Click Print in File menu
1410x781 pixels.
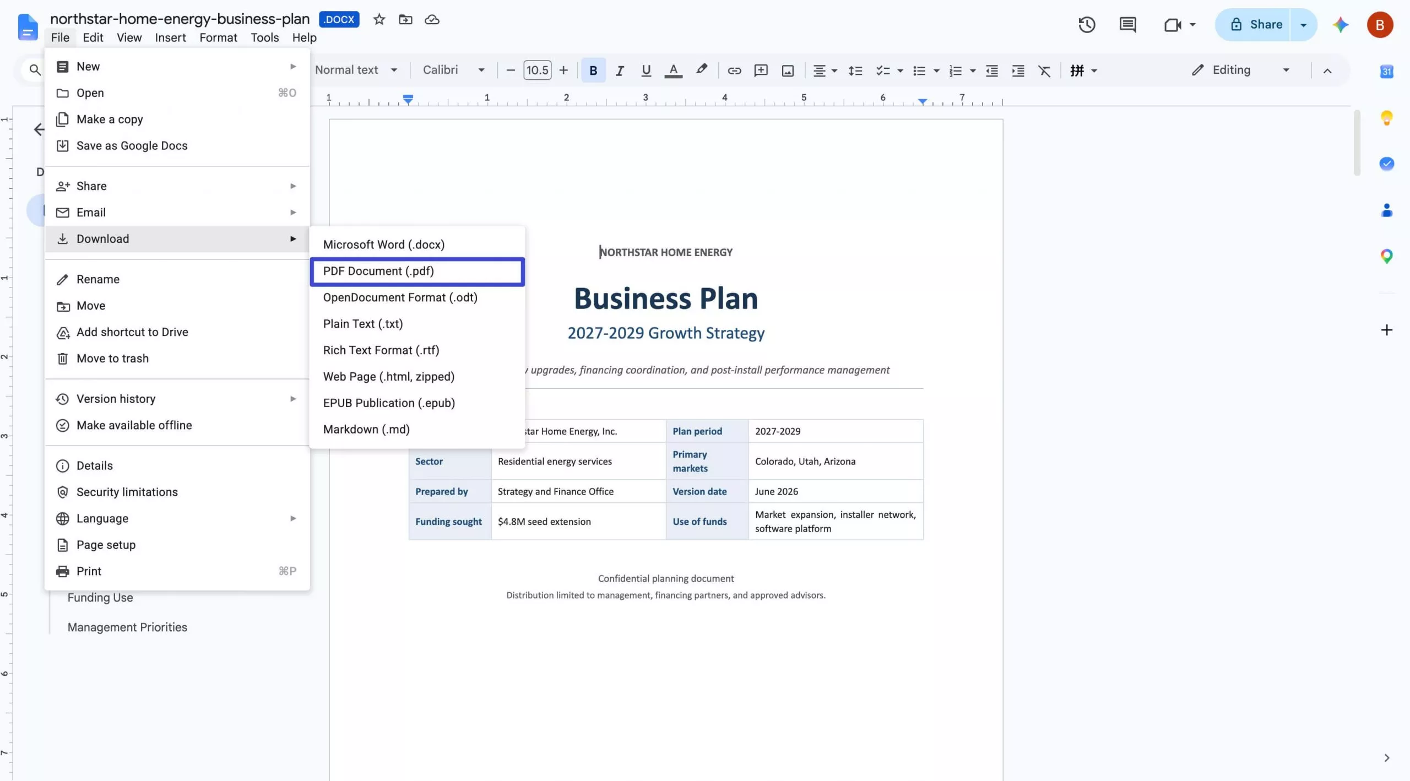[177, 572]
